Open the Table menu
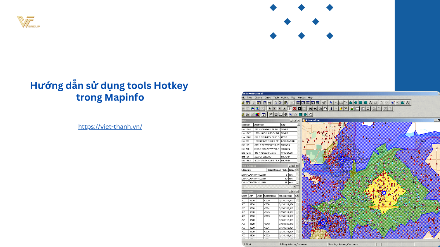 click(x=276, y=98)
